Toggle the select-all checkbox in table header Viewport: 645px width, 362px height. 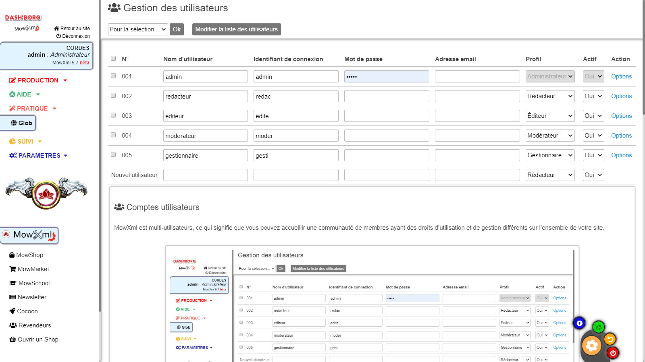click(x=113, y=59)
